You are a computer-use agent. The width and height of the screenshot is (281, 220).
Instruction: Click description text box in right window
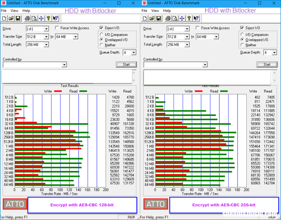point(207,77)
